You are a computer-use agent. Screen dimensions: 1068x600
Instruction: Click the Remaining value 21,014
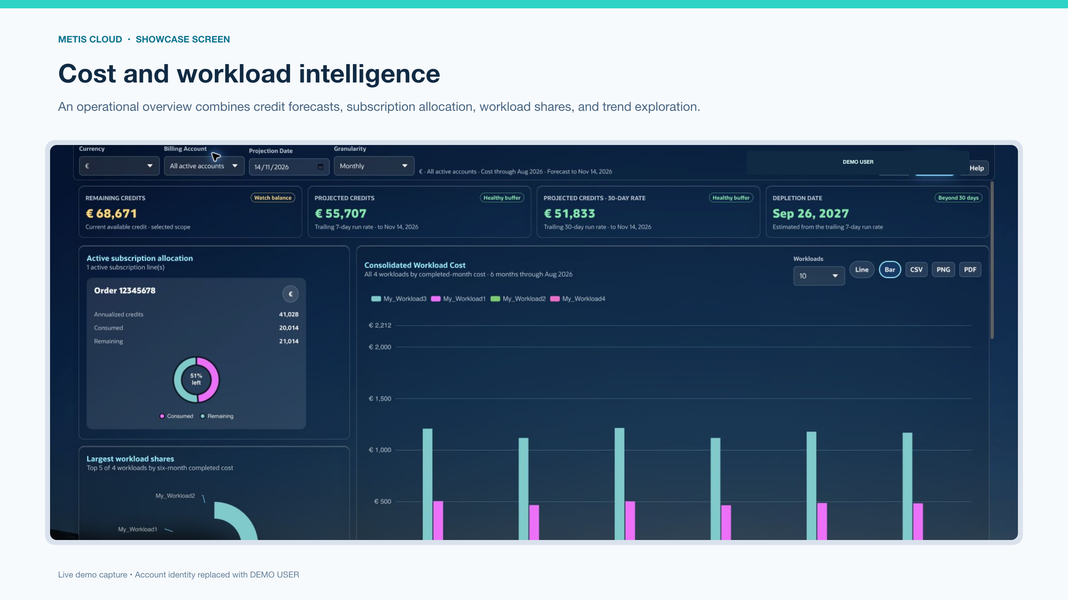(x=289, y=341)
